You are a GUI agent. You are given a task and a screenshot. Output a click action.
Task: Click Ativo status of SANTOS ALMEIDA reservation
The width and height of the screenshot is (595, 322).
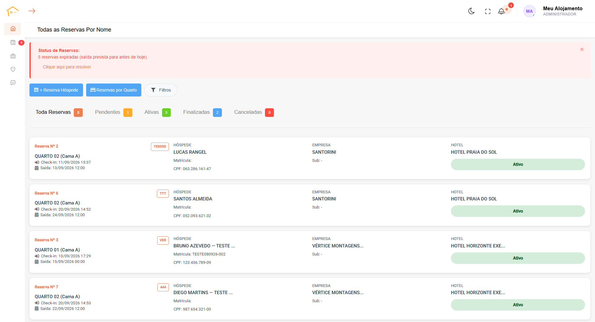518,211
